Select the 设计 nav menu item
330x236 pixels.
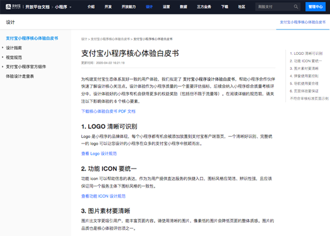[x=149, y=7]
